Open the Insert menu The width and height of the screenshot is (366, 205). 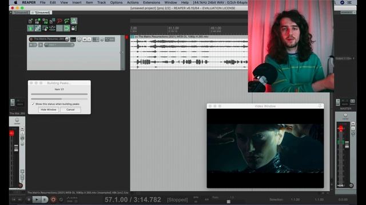tap(77, 2)
